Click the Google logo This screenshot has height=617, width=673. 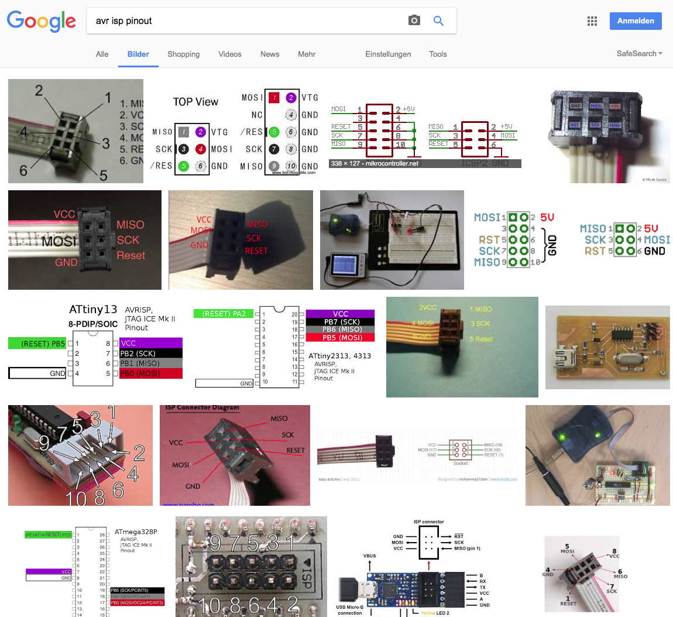click(x=41, y=21)
